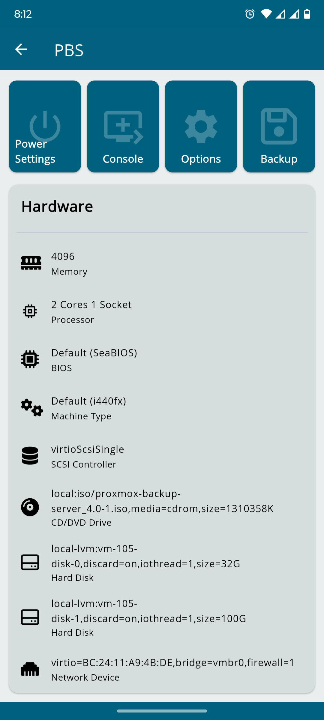Tap the back arrow in header
324x720 pixels.
(x=21, y=49)
